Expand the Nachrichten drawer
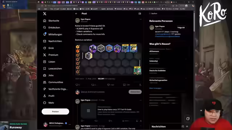Screen dimensions: 232x130 pyautogui.click(x=187, y=126)
